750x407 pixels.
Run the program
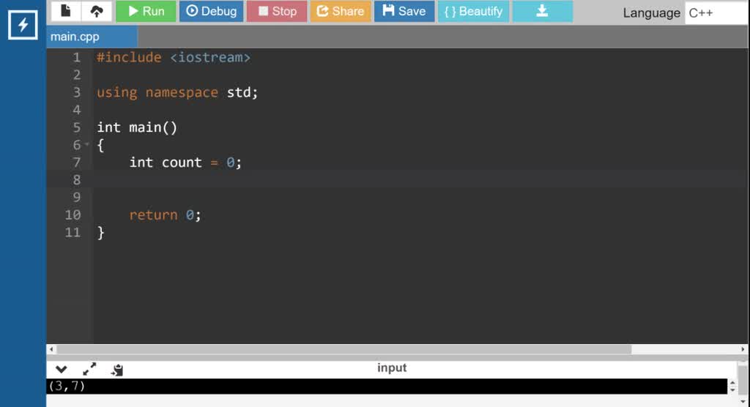click(146, 11)
